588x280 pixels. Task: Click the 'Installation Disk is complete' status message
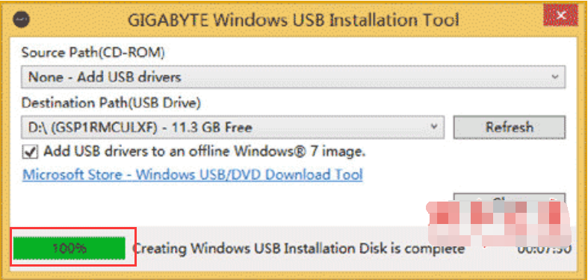299,249
